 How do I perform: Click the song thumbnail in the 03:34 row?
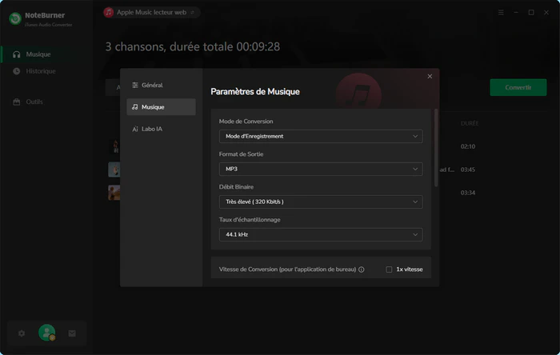[114, 193]
